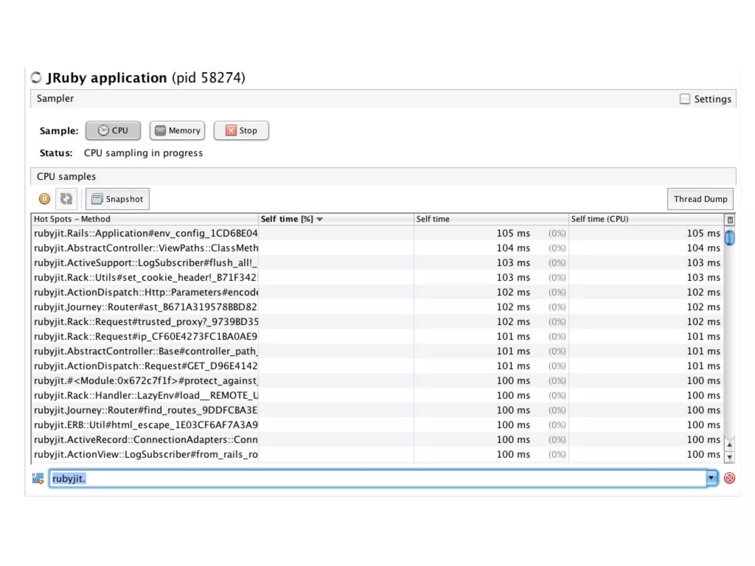Start Memory sampling

click(177, 130)
